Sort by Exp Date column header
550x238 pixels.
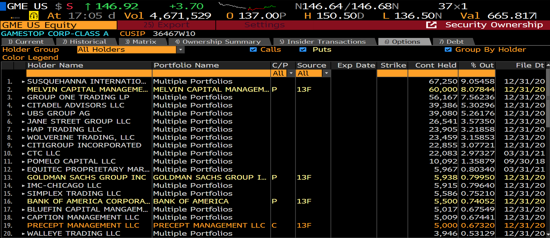click(354, 66)
